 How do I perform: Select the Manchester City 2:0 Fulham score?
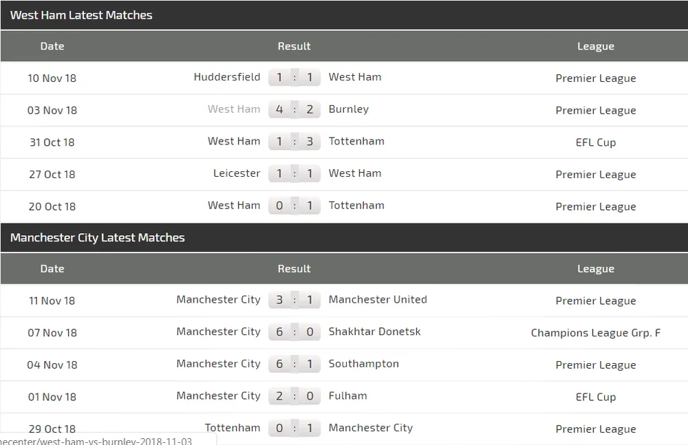pyautogui.click(x=294, y=397)
